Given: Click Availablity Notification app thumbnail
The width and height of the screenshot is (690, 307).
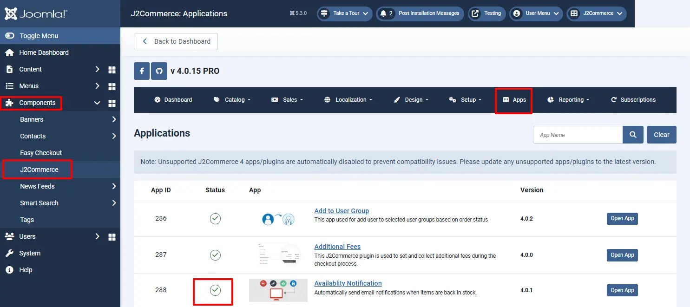Looking at the screenshot, I should point(278,290).
